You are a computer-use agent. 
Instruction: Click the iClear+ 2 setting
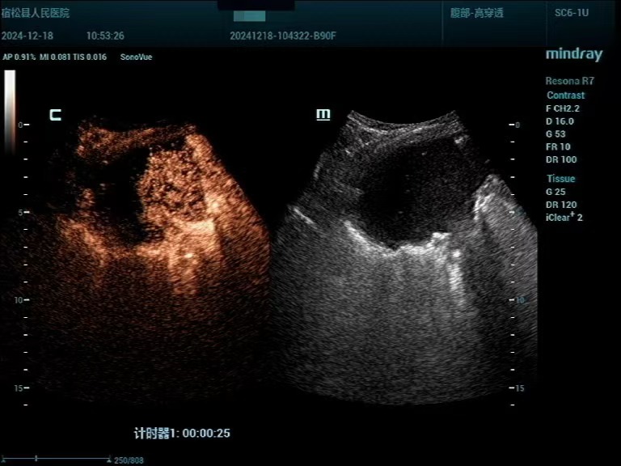coord(564,218)
